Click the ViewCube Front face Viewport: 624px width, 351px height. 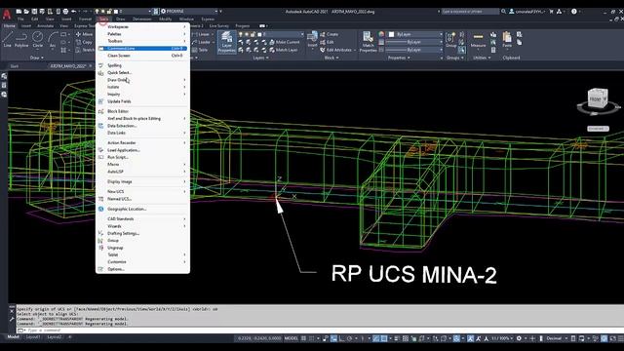(x=596, y=98)
